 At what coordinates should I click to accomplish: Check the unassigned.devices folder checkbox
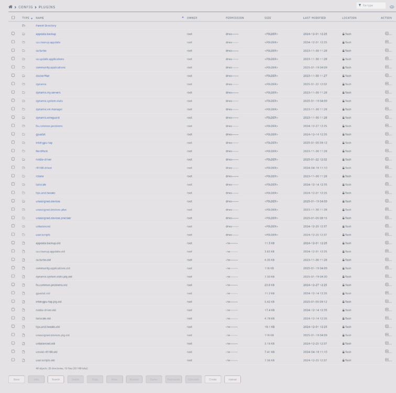pos(13,201)
